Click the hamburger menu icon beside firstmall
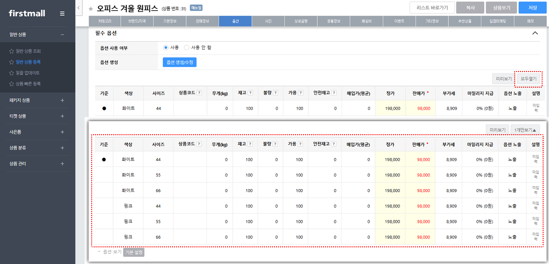Screen dimensions: 549x264 pos(62,13)
